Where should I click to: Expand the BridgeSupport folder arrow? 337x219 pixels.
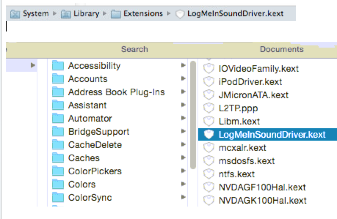click(x=183, y=131)
